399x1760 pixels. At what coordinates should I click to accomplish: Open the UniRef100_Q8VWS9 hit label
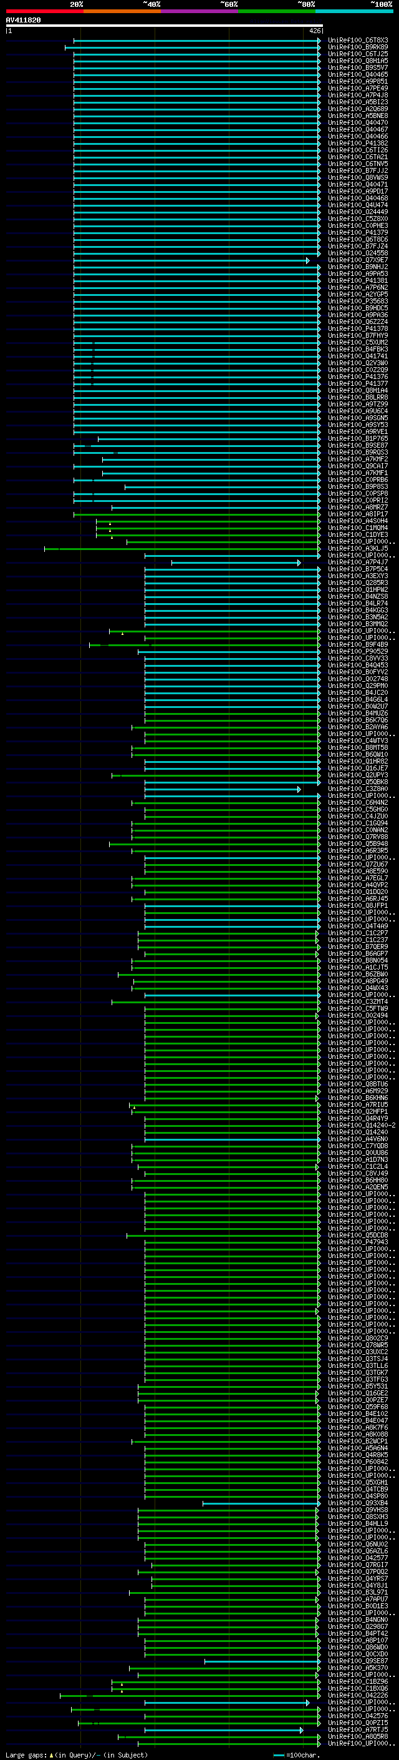(358, 178)
